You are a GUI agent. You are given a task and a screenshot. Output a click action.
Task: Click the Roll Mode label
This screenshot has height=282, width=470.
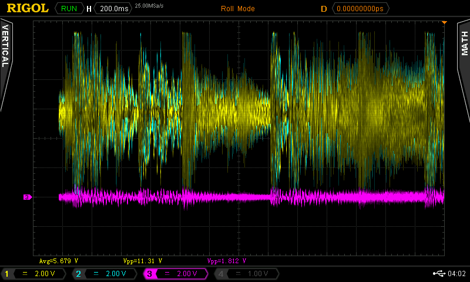(x=238, y=9)
